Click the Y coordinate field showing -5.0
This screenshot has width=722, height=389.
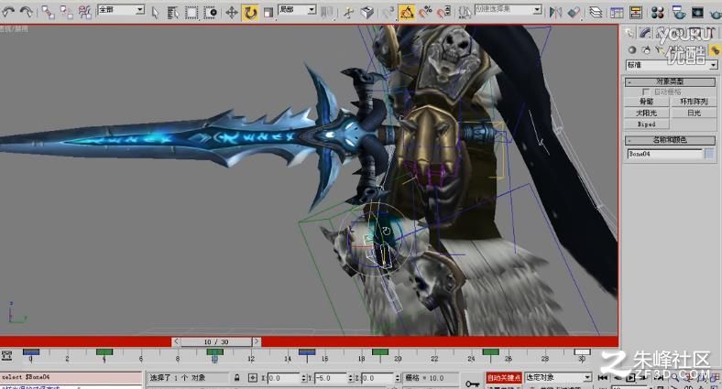[331, 378]
